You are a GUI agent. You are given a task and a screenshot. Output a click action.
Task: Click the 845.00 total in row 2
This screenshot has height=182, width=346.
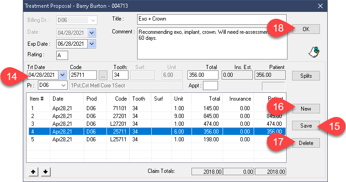point(211,116)
